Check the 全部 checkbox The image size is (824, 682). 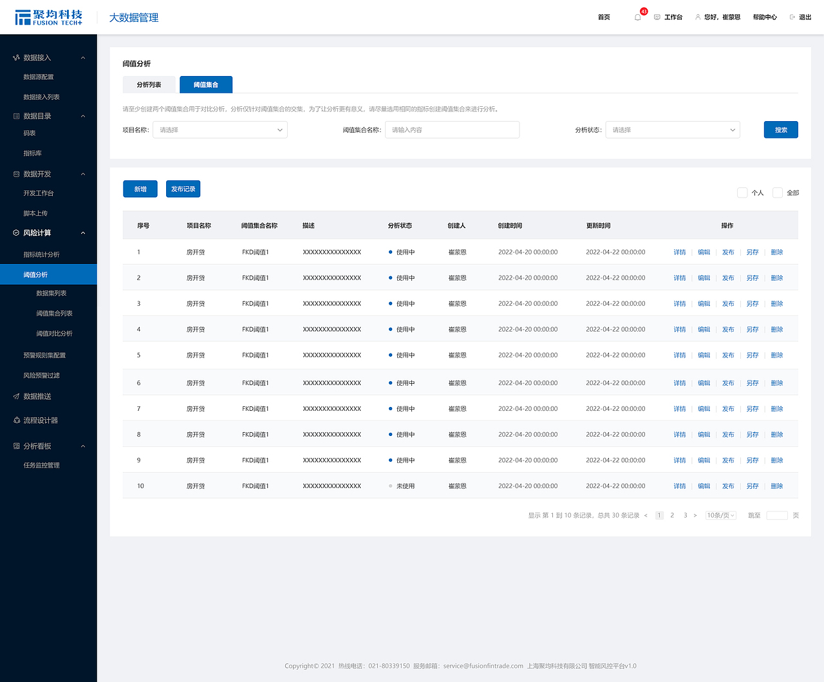pos(778,193)
